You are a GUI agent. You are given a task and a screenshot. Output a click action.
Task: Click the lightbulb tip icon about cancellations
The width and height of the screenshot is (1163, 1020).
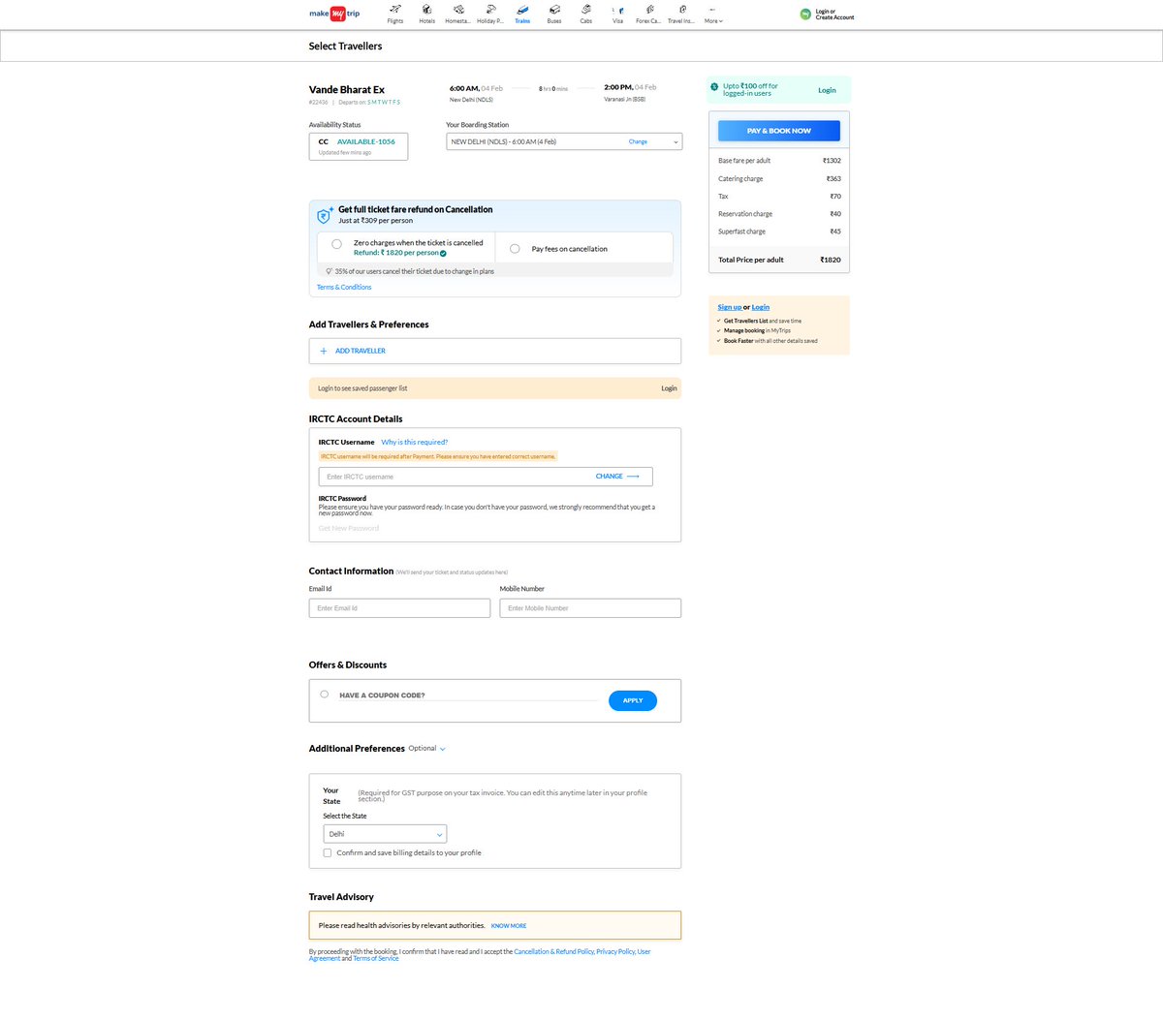click(330, 271)
